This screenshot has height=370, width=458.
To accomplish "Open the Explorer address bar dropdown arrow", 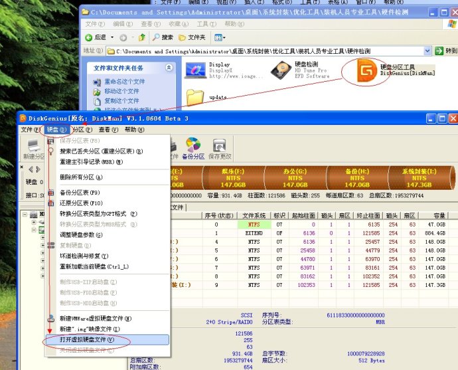I will click(427, 51).
